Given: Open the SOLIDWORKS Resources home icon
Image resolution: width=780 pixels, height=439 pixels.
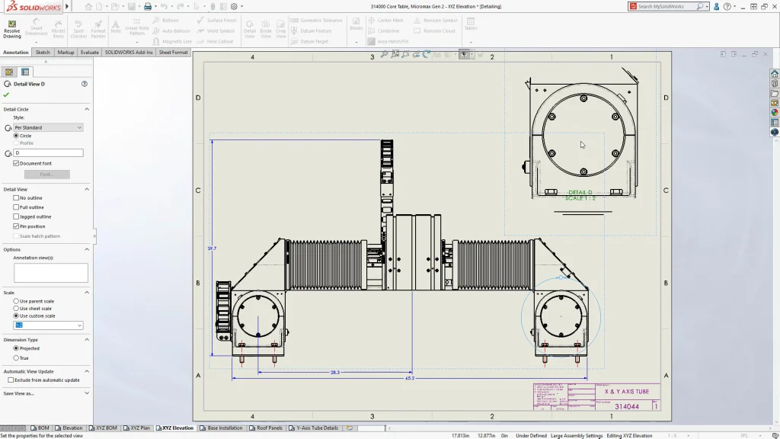Looking at the screenshot, I should (x=775, y=74).
